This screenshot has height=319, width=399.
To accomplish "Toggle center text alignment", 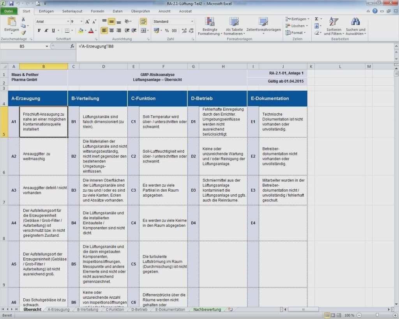I will point(111,30).
